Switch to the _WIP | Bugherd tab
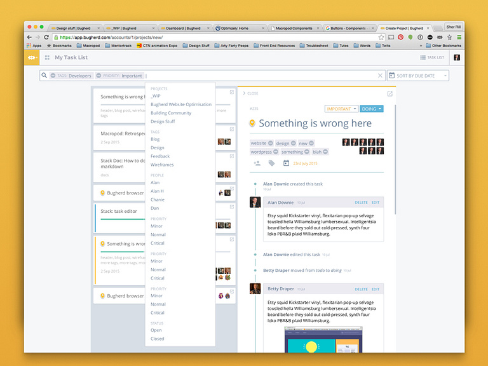Image resolution: width=488 pixels, height=366 pixels. click(130, 28)
